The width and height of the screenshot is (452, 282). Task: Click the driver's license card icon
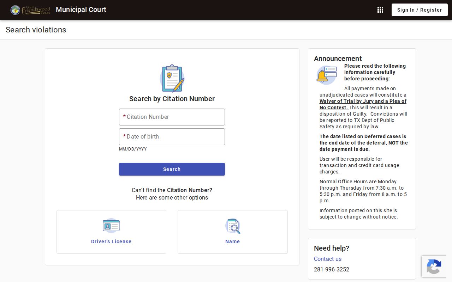[111, 226]
